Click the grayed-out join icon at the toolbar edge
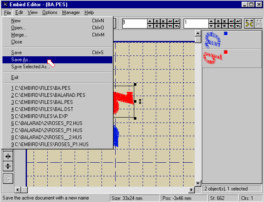The width and height of the screenshot is (264, 202). [259, 23]
